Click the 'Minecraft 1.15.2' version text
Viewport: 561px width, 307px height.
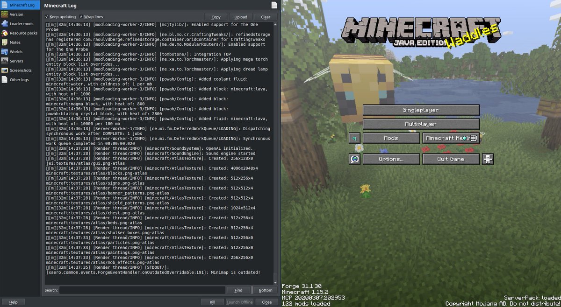(305, 292)
